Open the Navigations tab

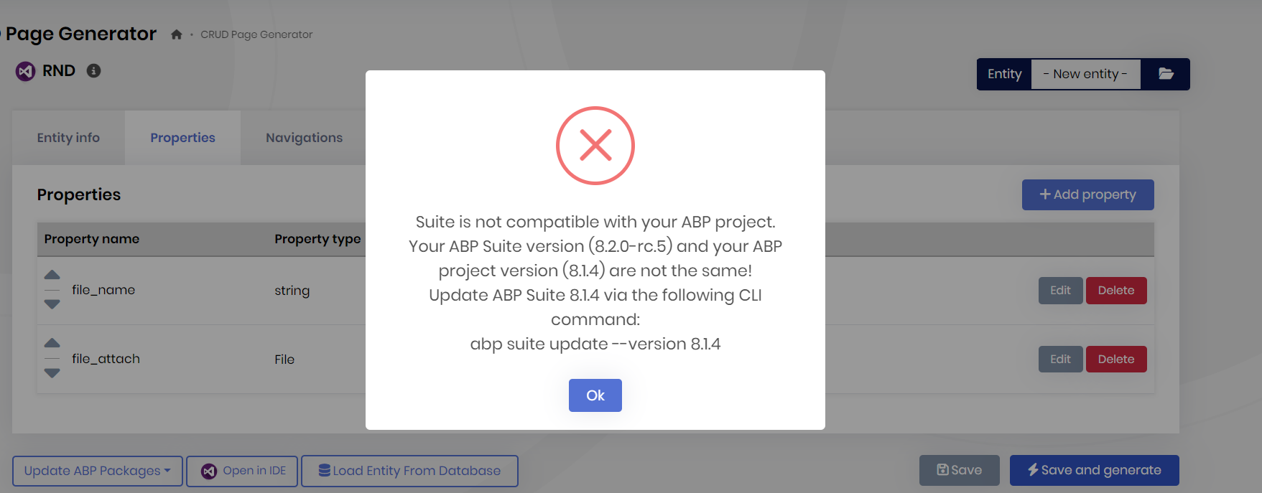click(x=304, y=138)
